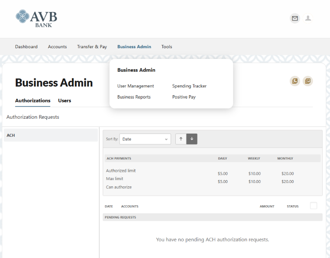Sort requests in ascending order with up arrow
This screenshot has width=330, height=258.
click(181, 139)
